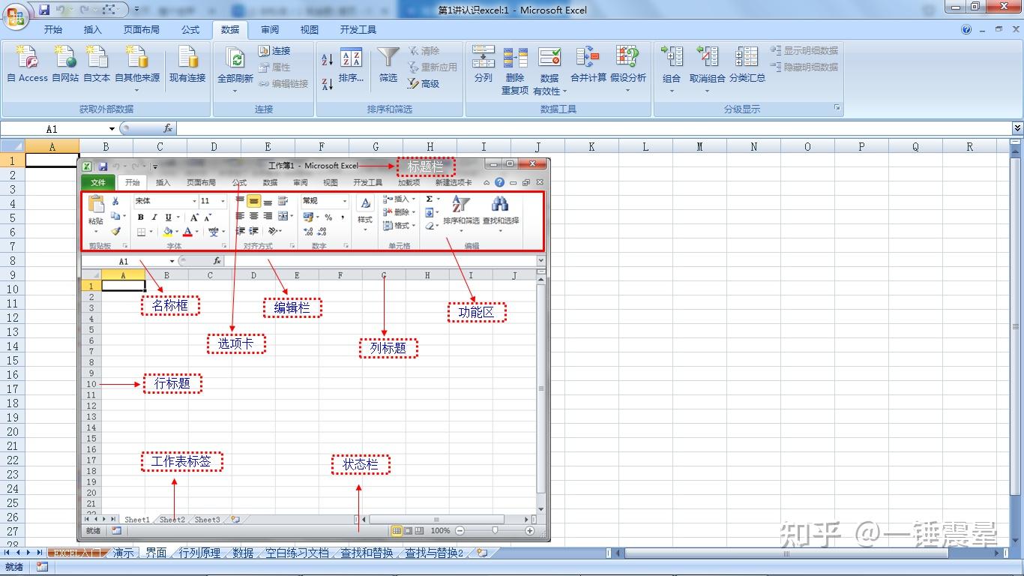Click the first sheet navigation arrow
The height and width of the screenshot is (576, 1024).
pyautogui.click(x=7, y=553)
